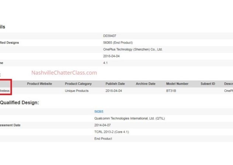Select the 2014-04-07 assessment date value

[103, 125]
